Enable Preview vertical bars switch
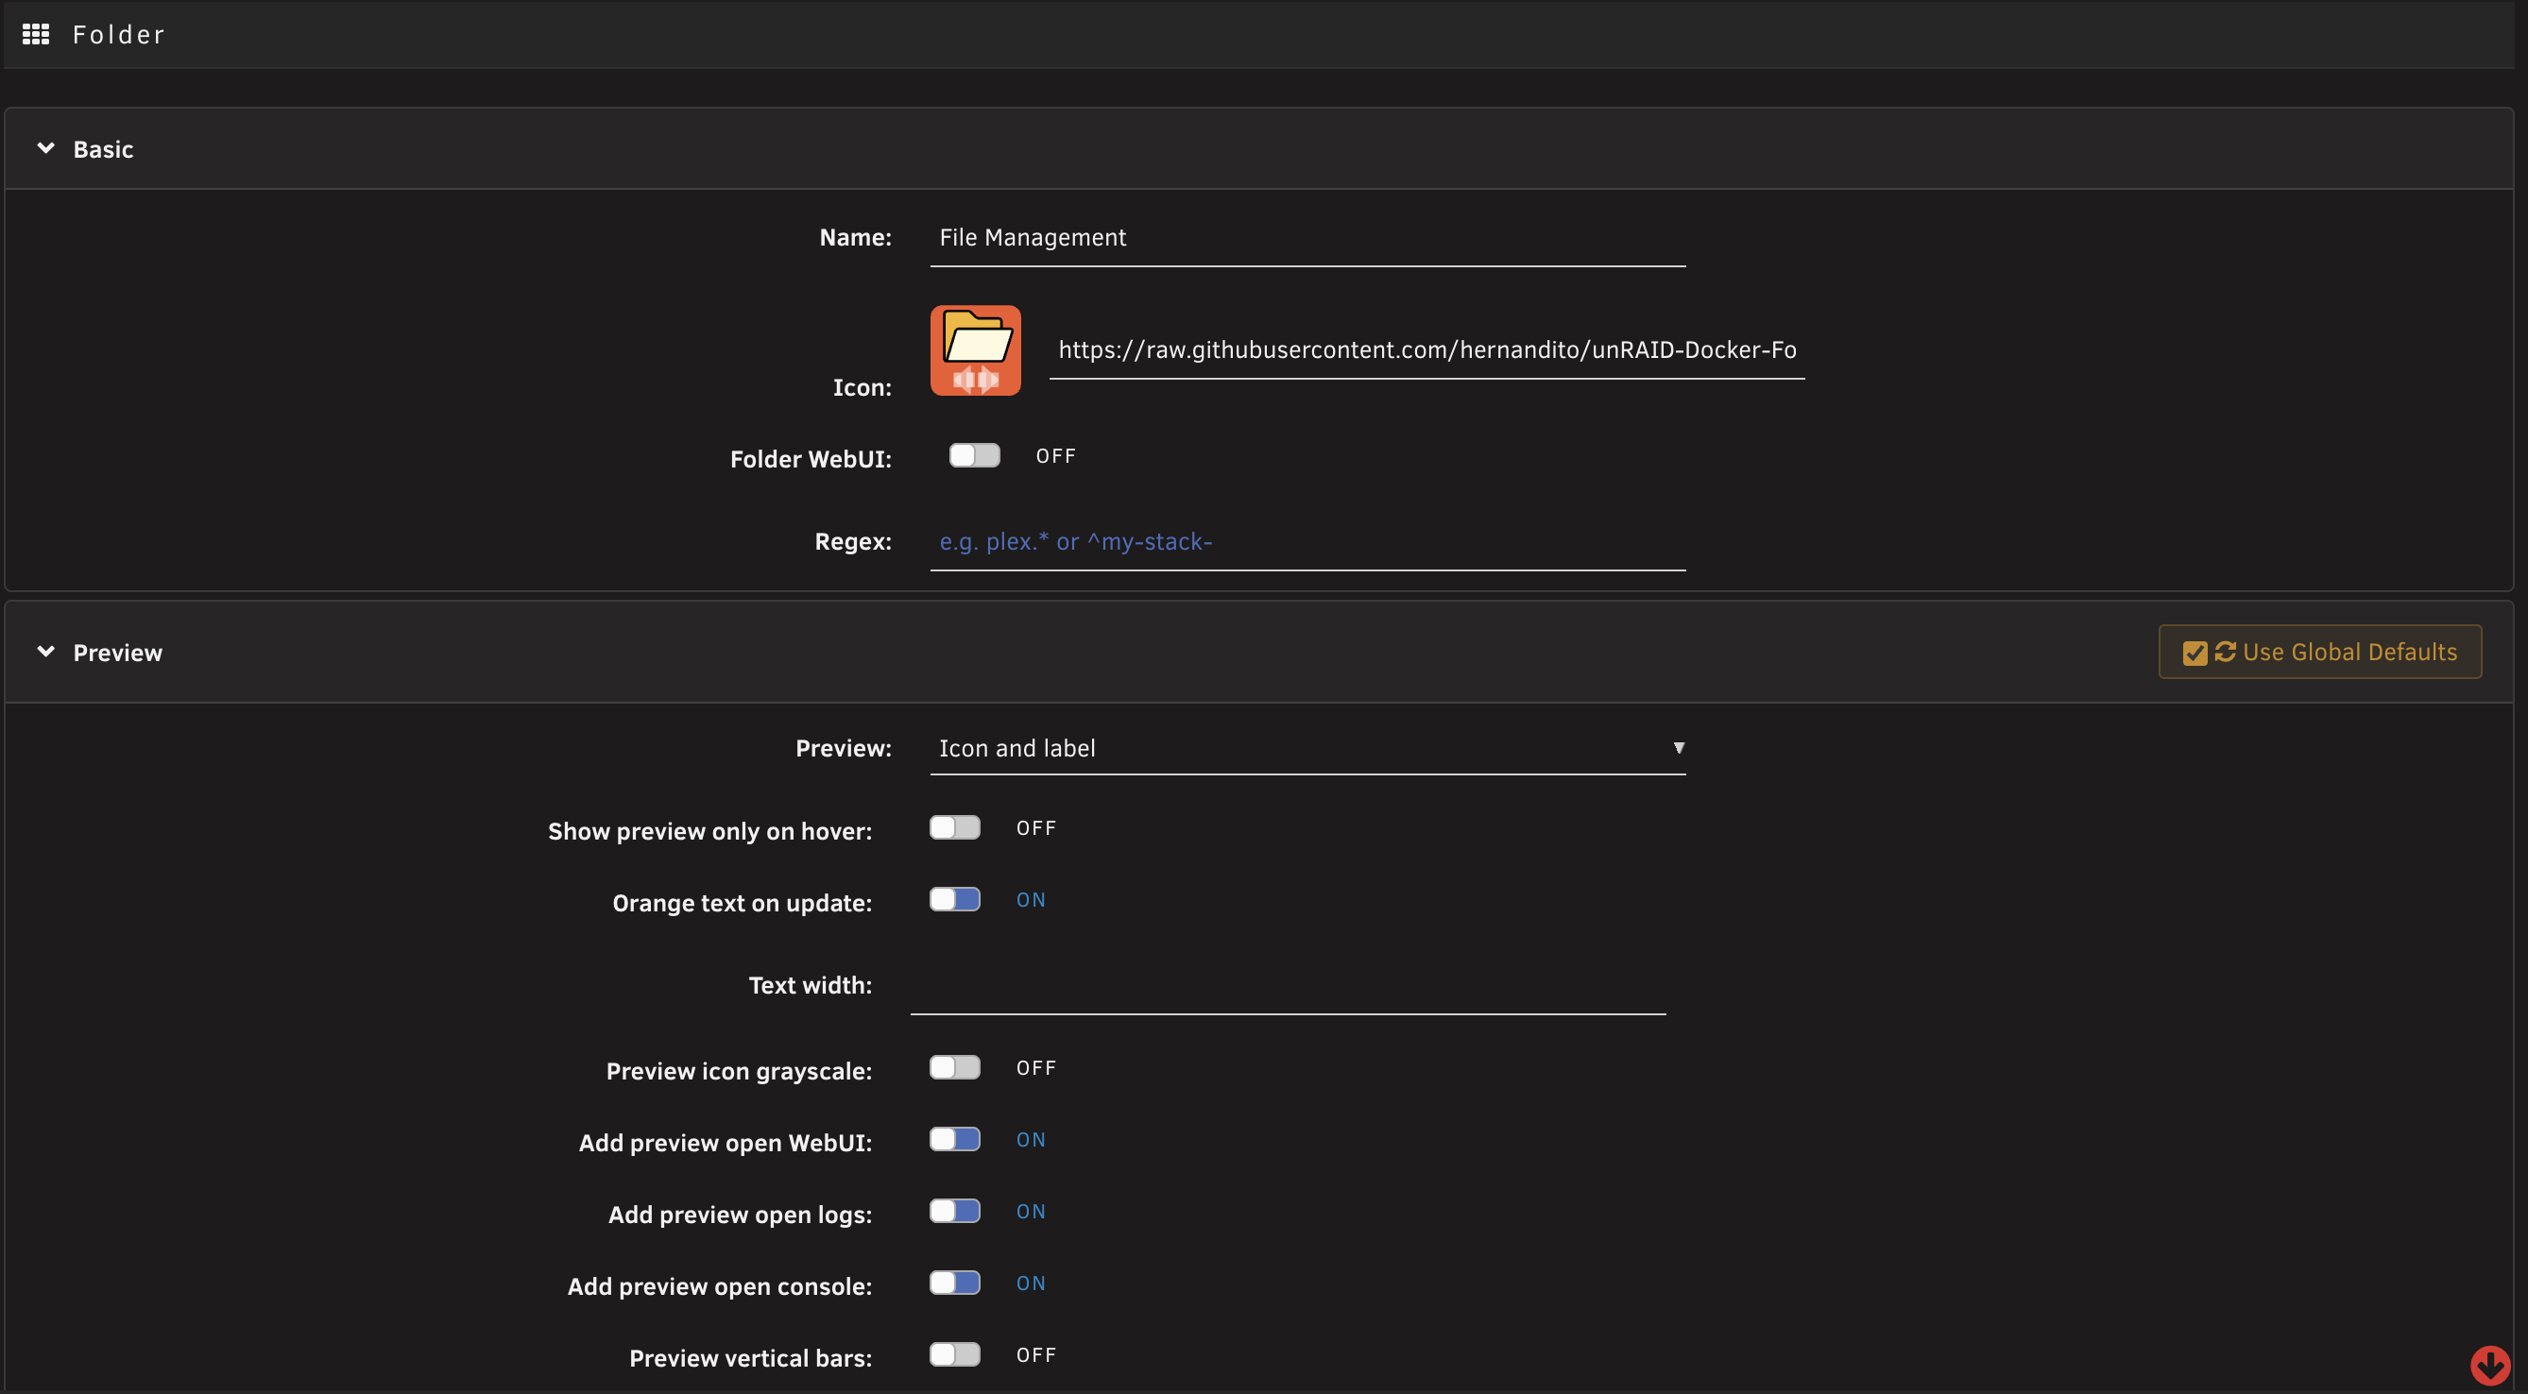 [955, 1354]
